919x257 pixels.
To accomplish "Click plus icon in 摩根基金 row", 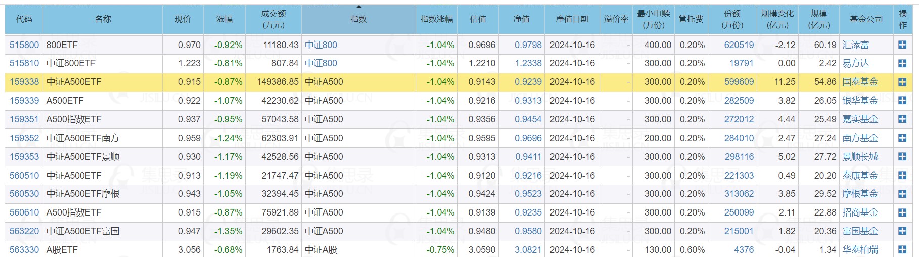I will click(902, 194).
